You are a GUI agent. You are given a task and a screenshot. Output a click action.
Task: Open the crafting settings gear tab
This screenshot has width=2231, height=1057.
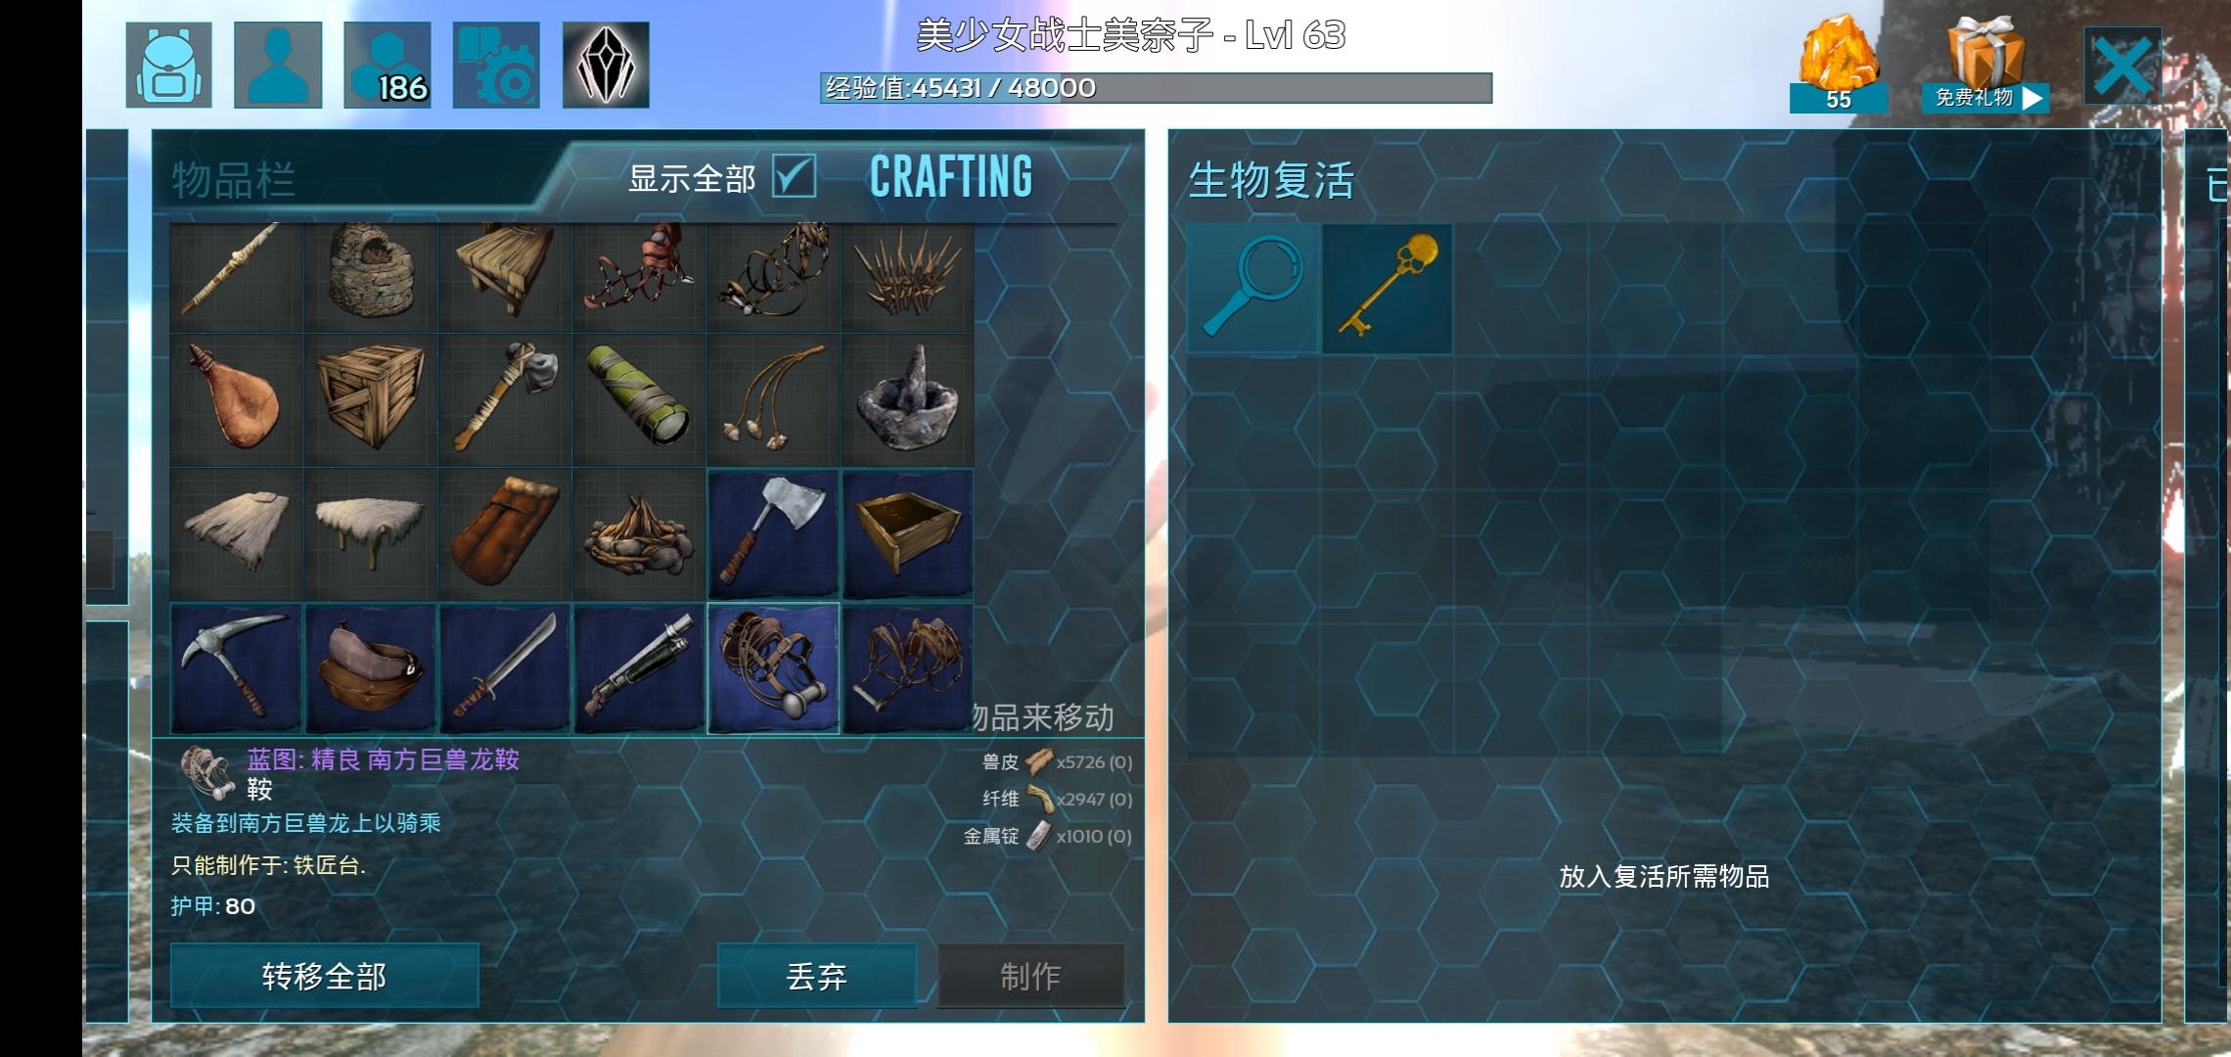pyautogui.click(x=496, y=65)
